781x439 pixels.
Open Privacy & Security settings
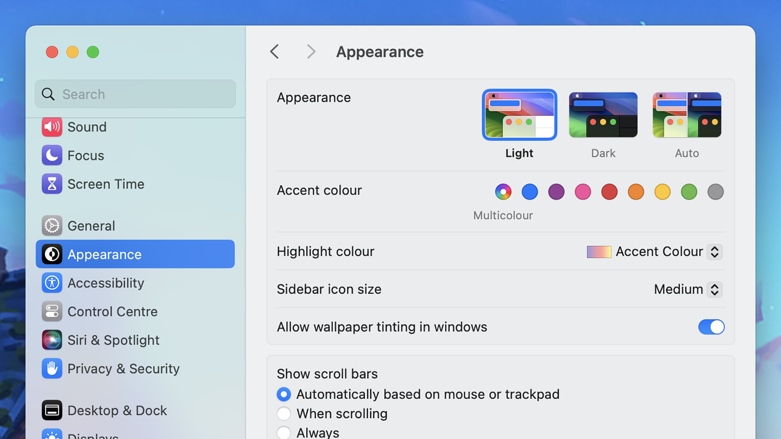point(52,368)
